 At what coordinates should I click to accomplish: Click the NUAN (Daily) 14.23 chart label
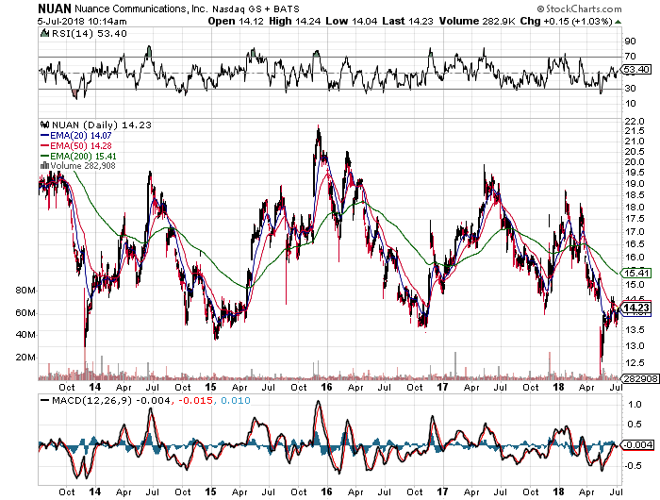tap(102, 125)
